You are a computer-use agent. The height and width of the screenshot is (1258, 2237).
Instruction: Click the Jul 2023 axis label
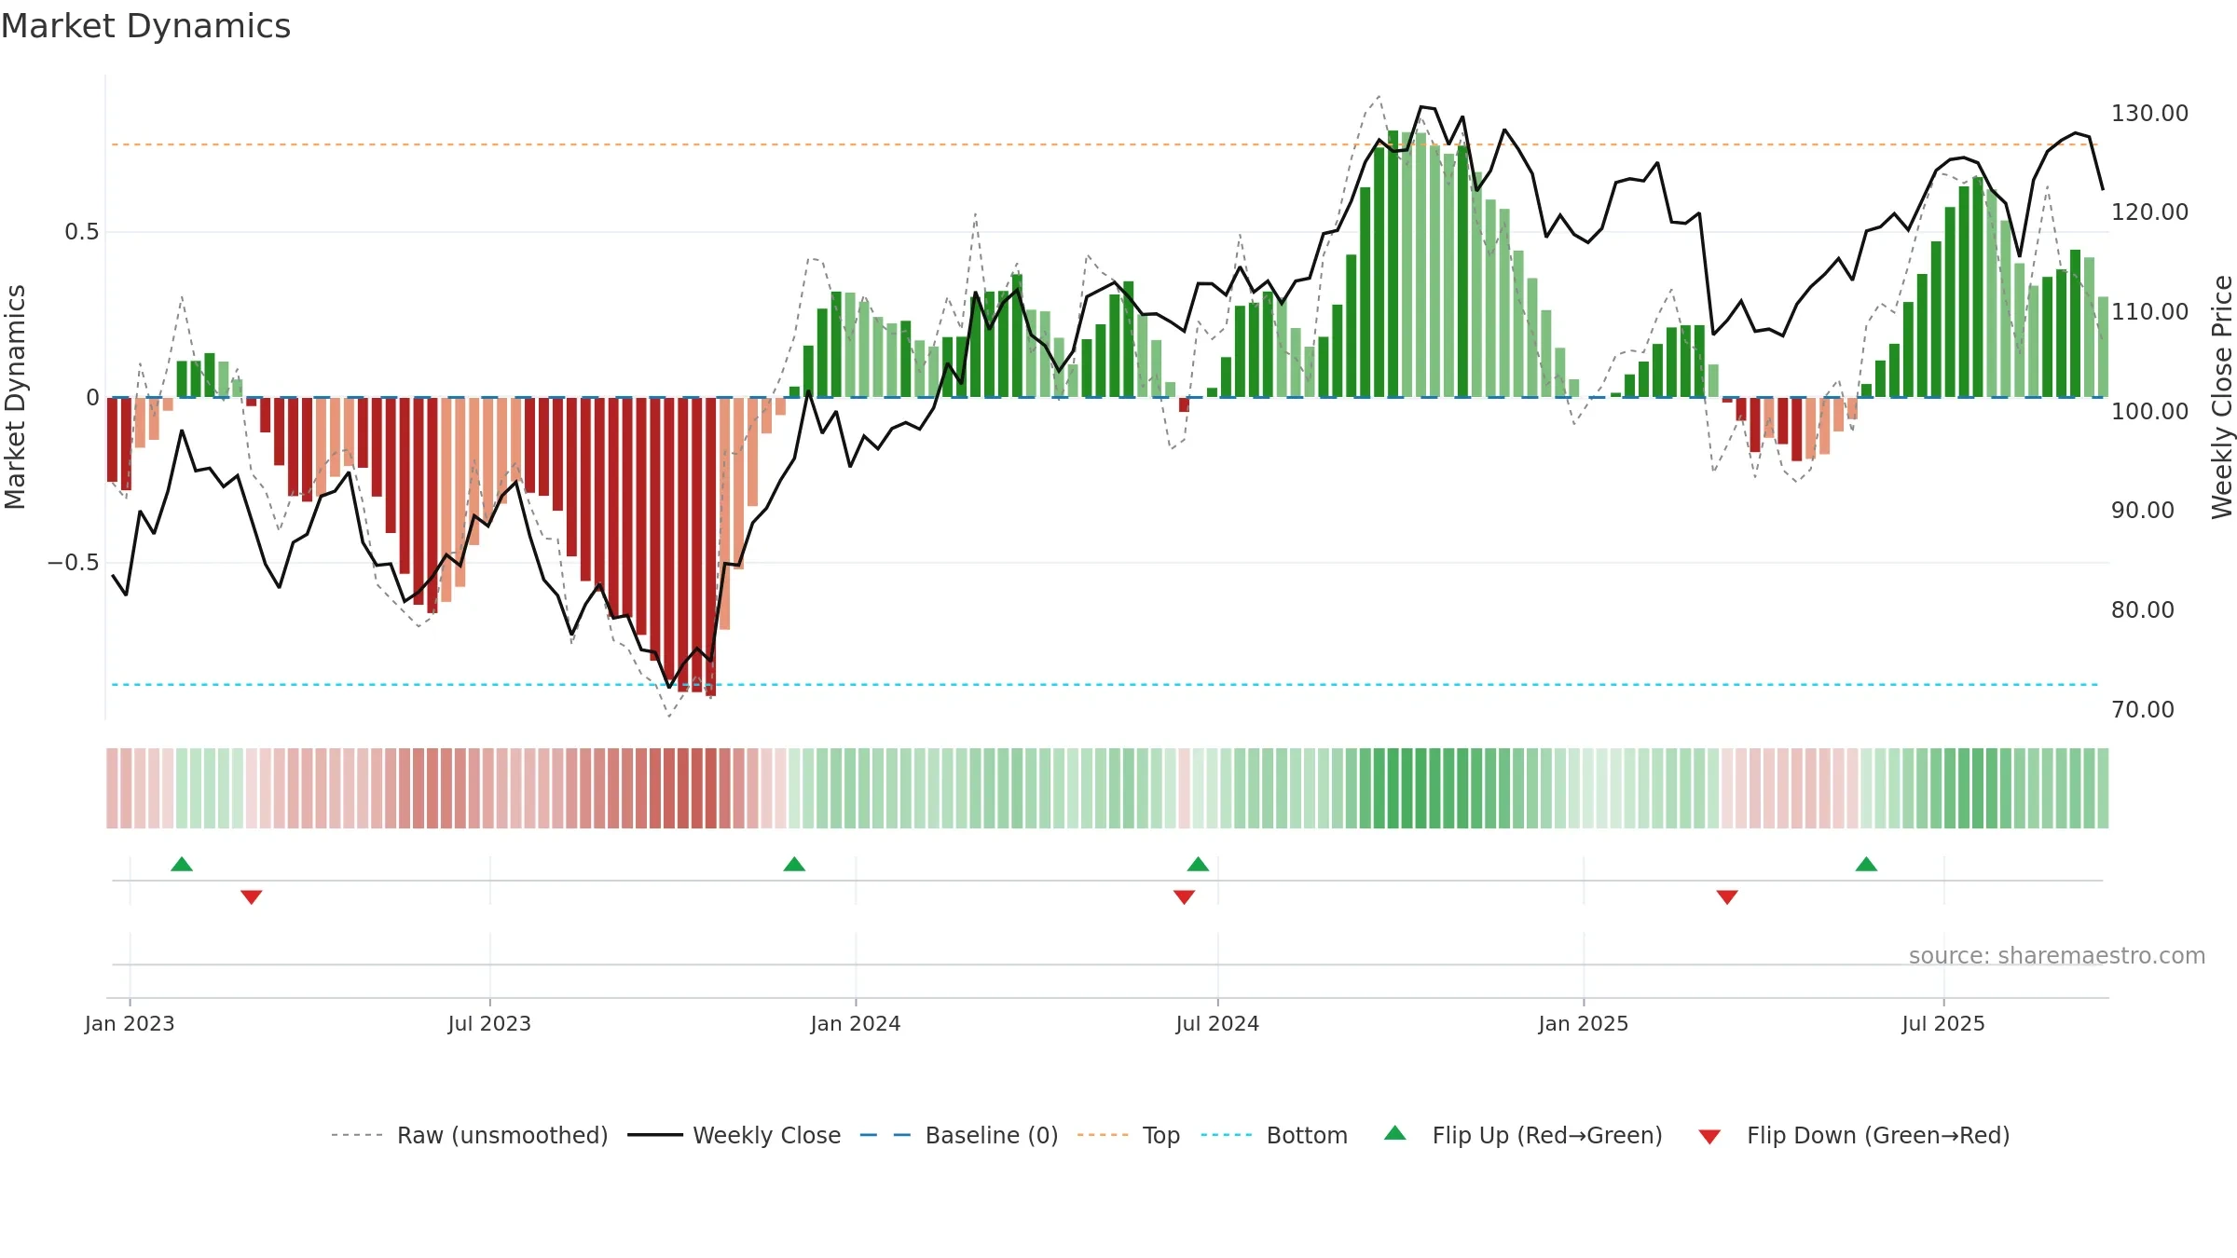pos(489,1023)
